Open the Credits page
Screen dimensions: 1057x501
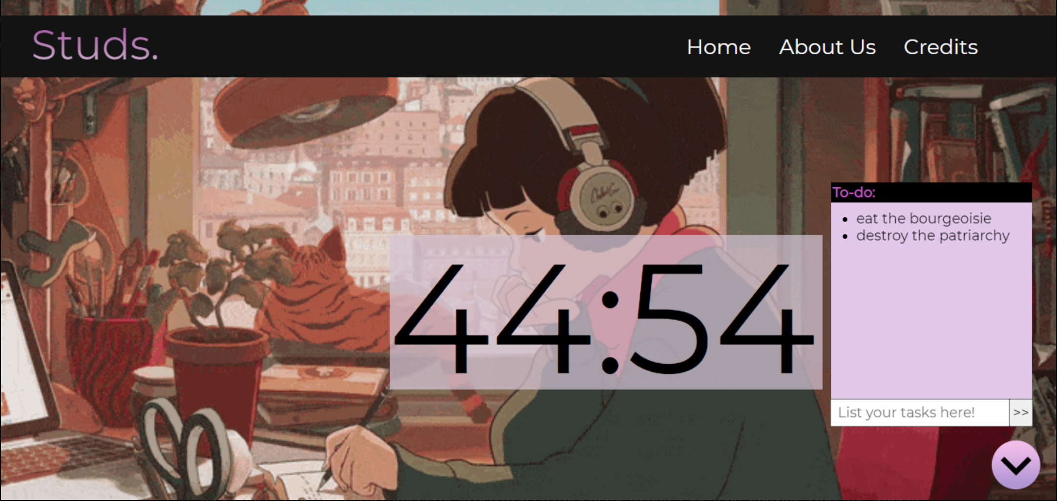tap(941, 47)
